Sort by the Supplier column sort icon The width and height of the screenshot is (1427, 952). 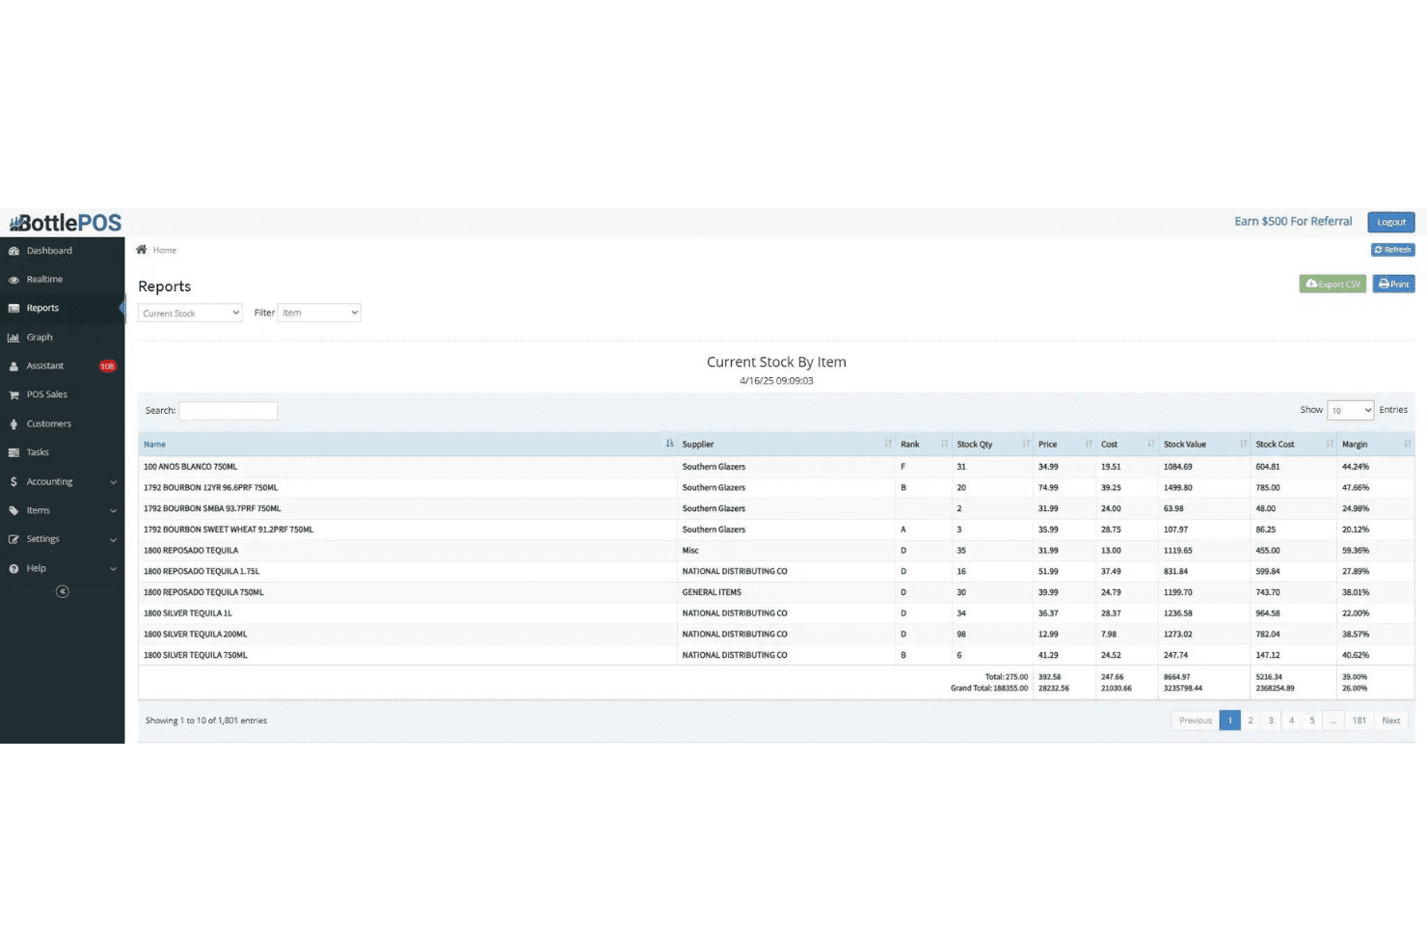pos(888,444)
